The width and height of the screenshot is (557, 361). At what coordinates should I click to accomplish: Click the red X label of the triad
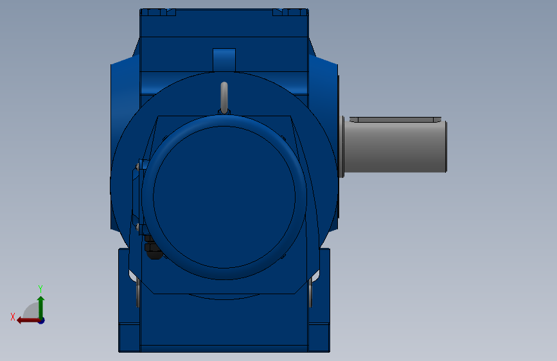click(x=13, y=317)
